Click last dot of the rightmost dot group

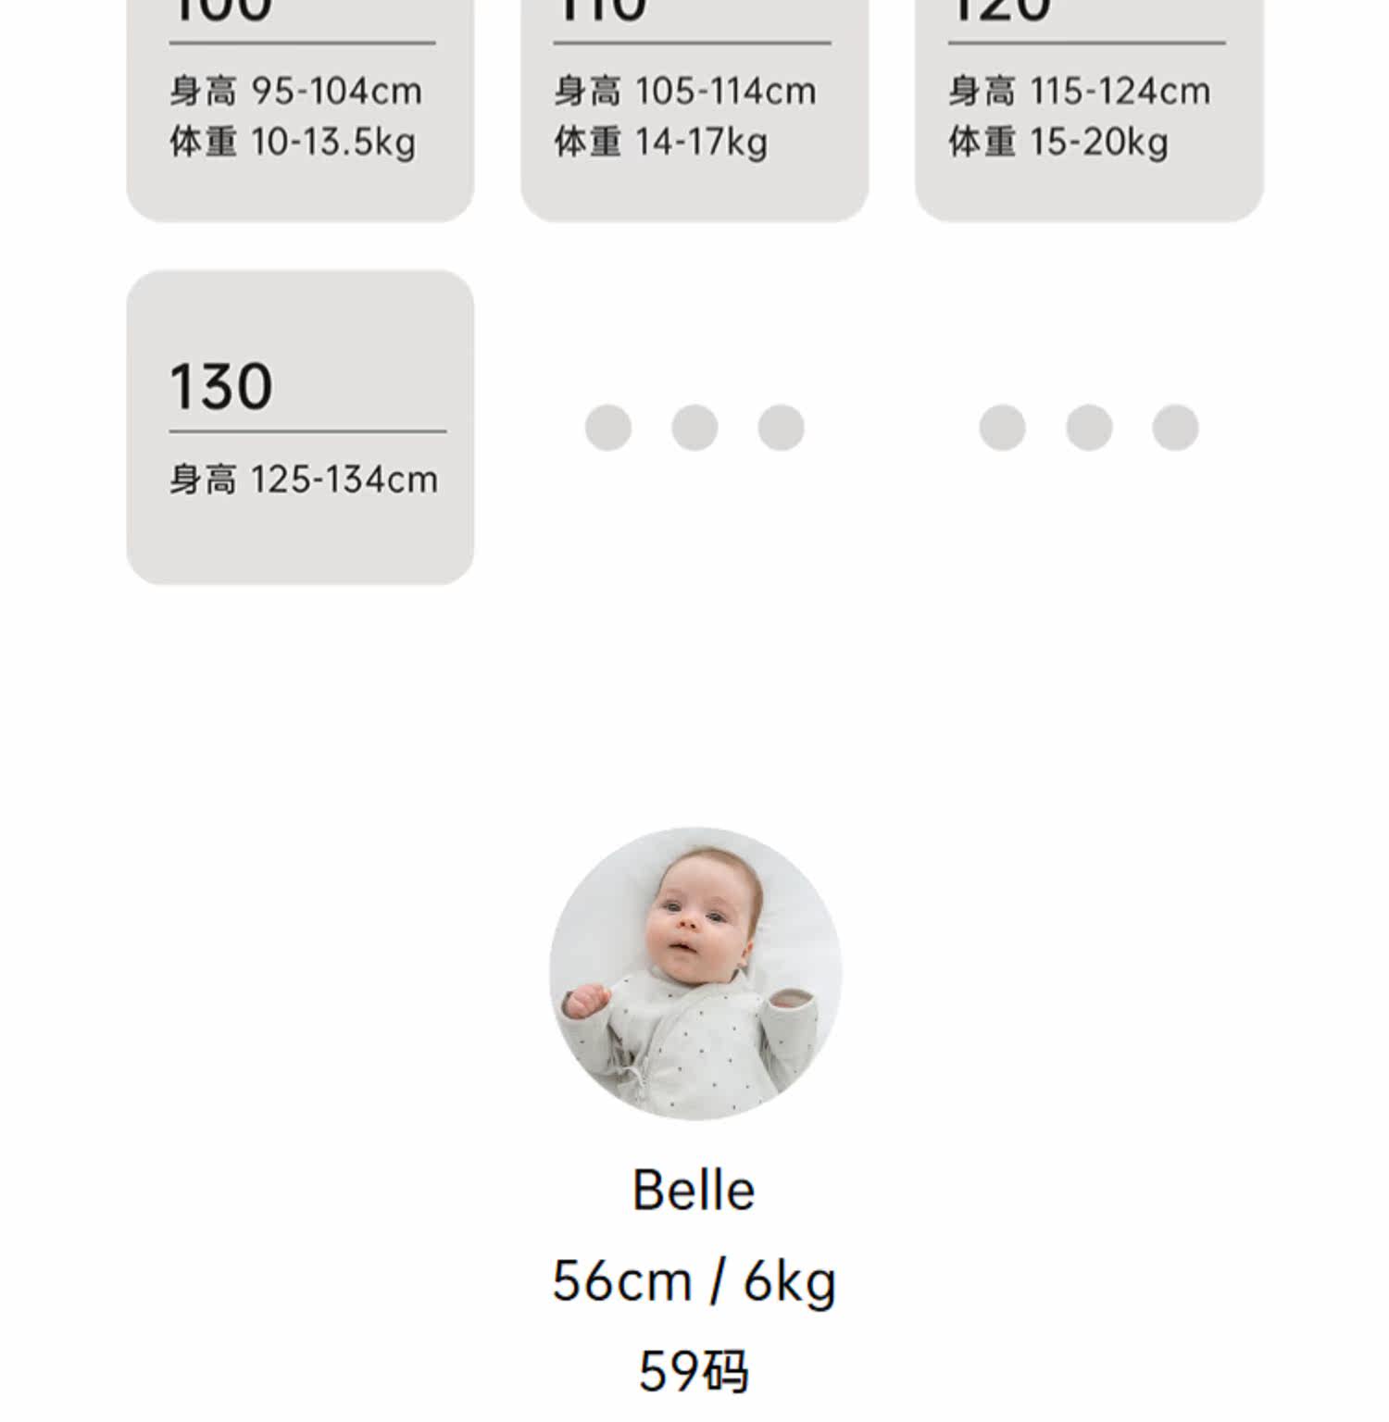[1175, 428]
